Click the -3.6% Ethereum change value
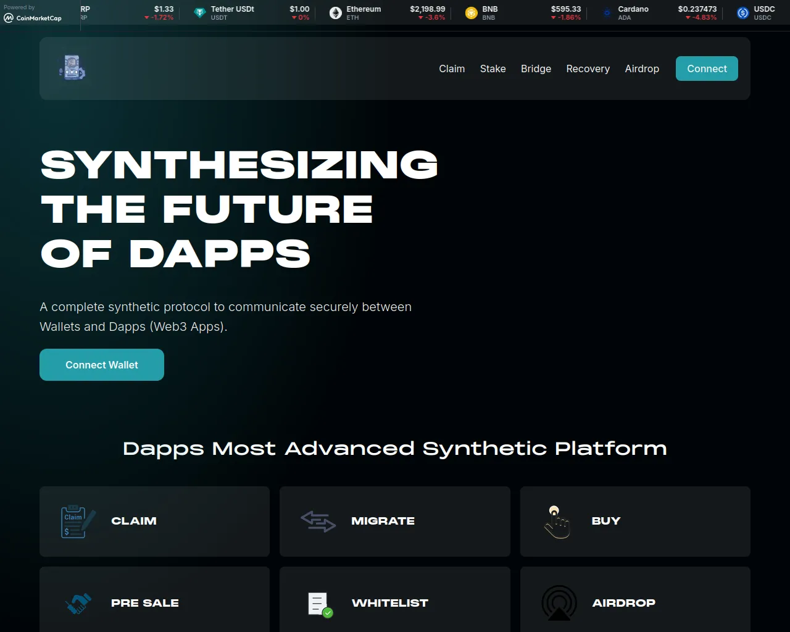Screen dimensions: 790x632 [435, 17]
